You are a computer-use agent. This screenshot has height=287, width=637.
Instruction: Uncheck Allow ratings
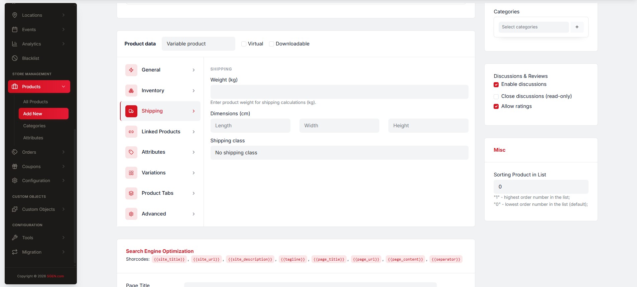click(x=496, y=106)
